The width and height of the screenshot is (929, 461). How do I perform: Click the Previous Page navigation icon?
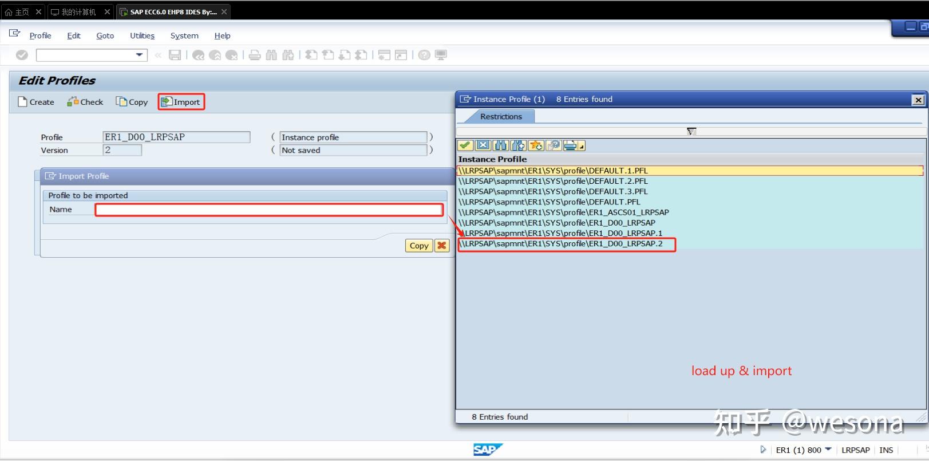tap(328, 55)
